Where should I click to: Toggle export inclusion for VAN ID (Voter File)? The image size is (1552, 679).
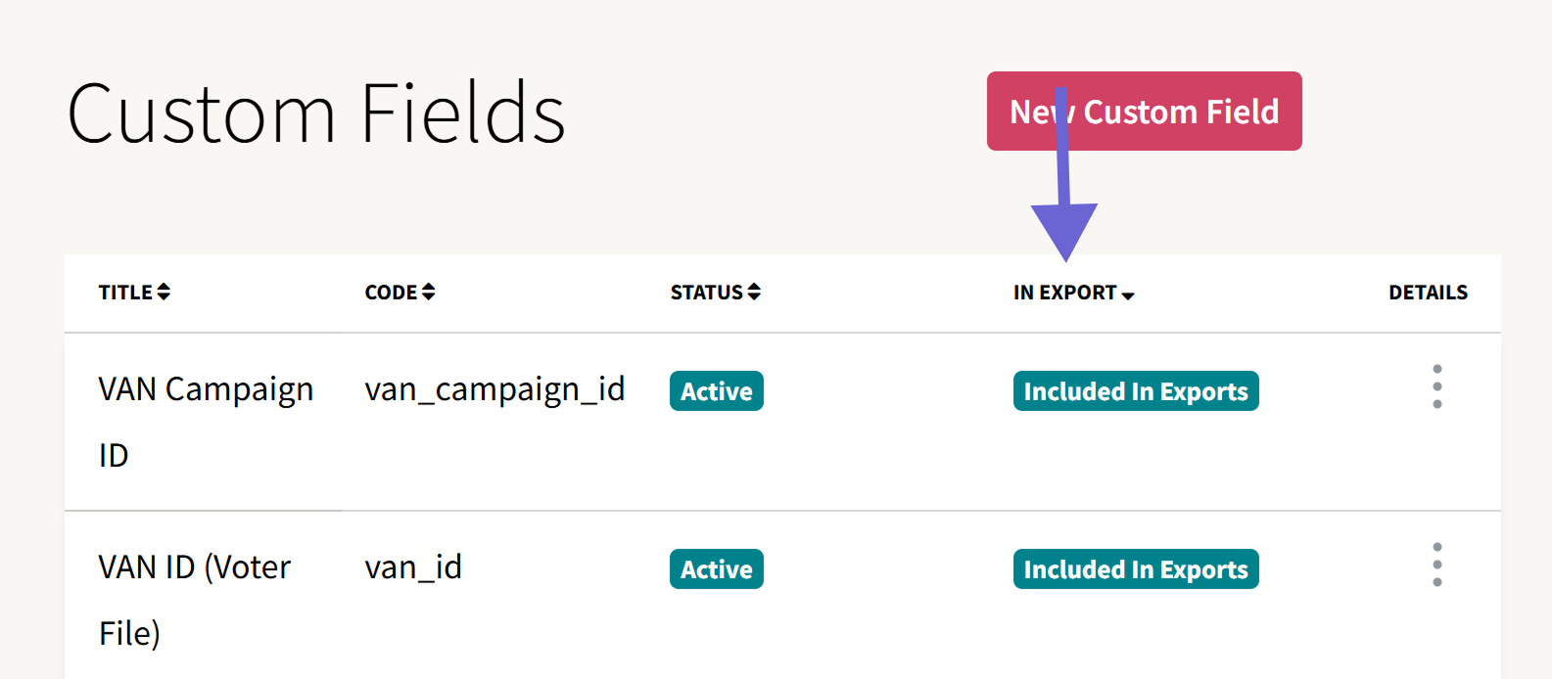tap(1135, 568)
